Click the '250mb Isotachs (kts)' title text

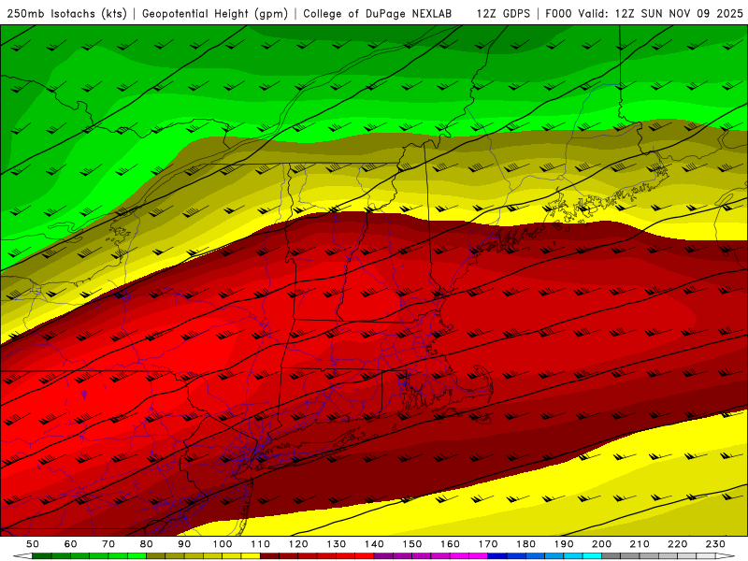67,14
